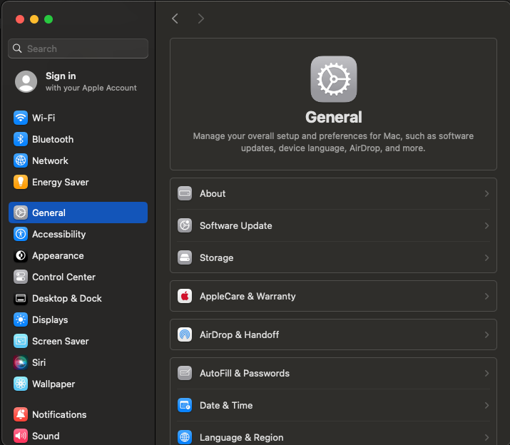Click the About row icon

point(185,193)
